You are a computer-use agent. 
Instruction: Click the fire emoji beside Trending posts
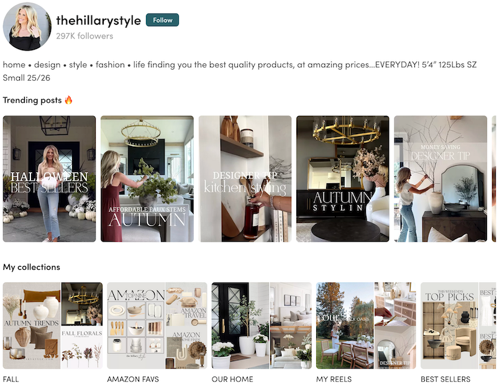tap(68, 100)
